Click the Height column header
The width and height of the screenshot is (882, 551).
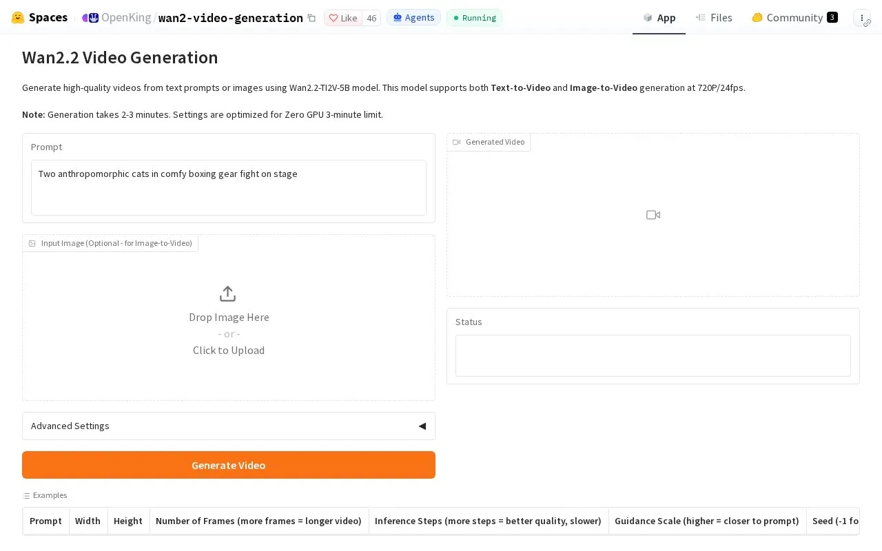click(x=128, y=521)
